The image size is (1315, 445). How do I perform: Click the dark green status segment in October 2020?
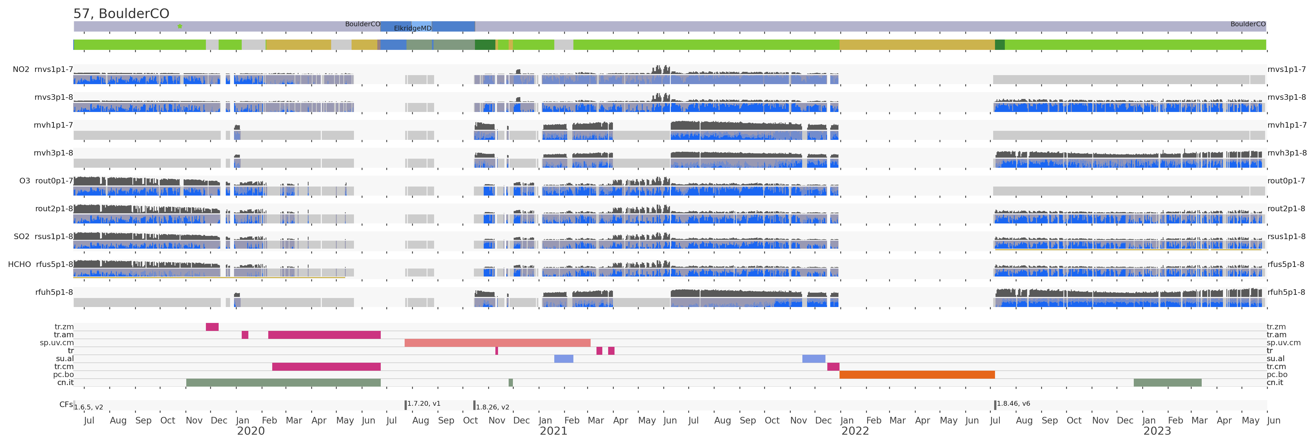pyautogui.click(x=485, y=45)
